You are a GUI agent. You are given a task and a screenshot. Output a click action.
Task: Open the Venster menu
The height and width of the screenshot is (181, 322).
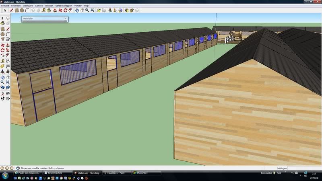coord(78,6)
